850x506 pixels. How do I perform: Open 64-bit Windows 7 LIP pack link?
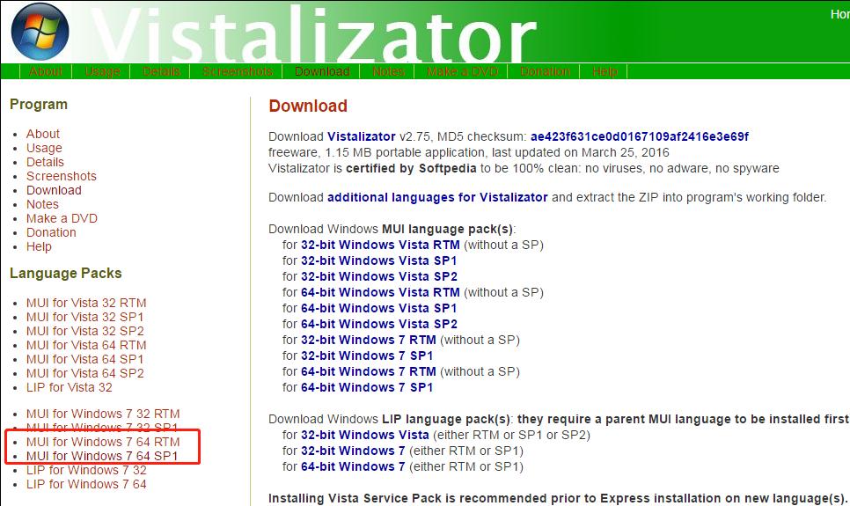coord(353,466)
